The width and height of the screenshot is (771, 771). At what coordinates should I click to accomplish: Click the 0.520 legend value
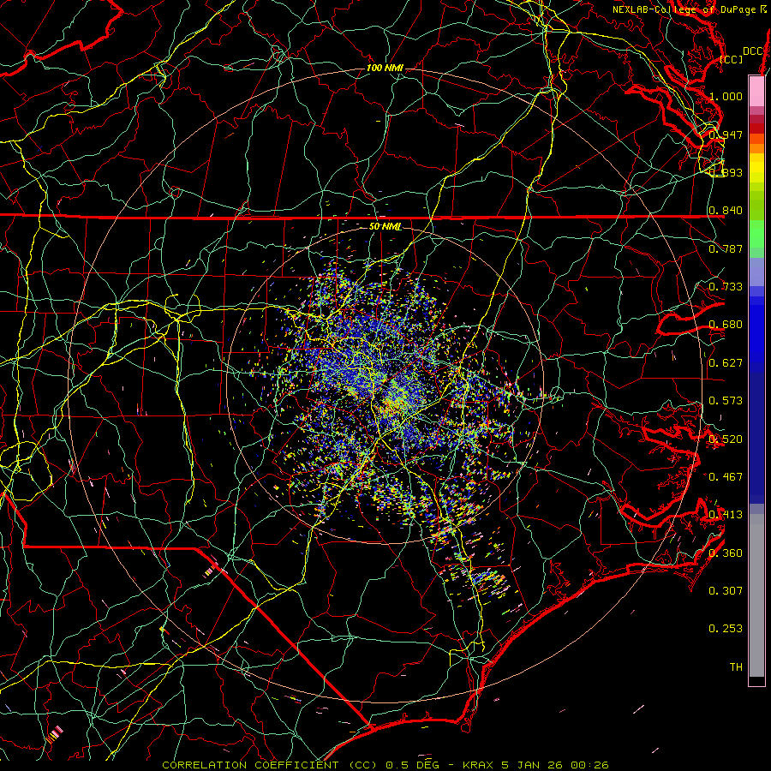point(726,439)
